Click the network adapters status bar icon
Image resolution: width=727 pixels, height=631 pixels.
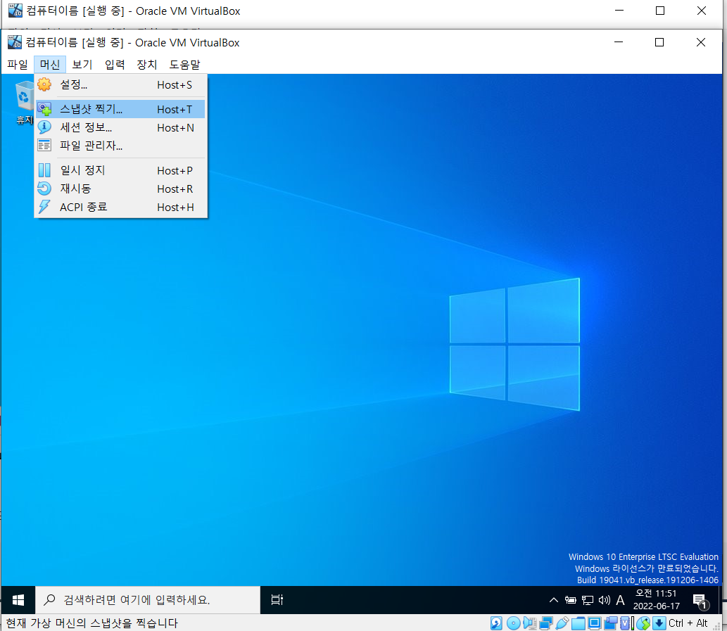545,623
